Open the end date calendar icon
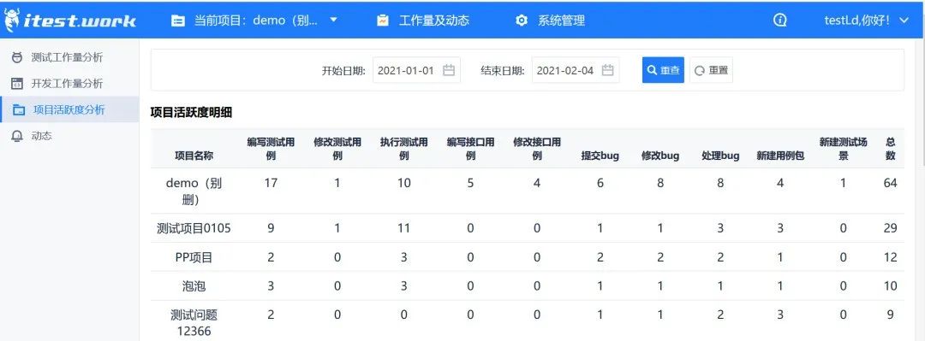The image size is (925, 341). click(x=608, y=71)
